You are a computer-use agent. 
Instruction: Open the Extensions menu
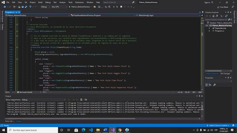click(79, 3)
